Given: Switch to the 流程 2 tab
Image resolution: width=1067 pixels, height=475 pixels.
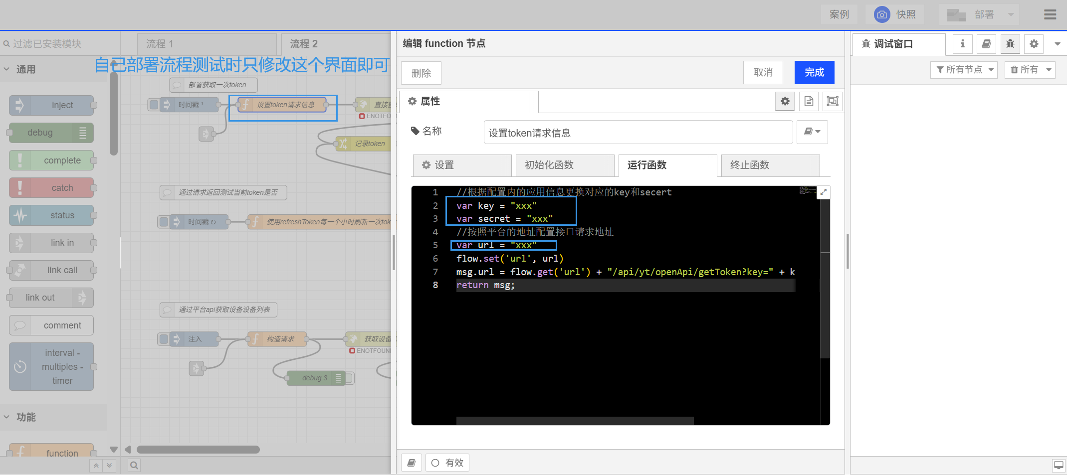Looking at the screenshot, I should pyautogui.click(x=337, y=44).
